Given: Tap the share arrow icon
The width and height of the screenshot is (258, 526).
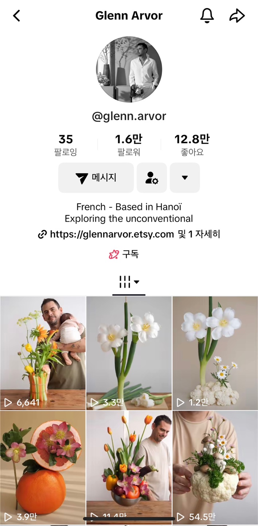Looking at the screenshot, I should click(x=237, y=16).
